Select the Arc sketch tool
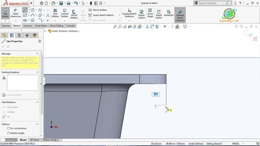 pos(32,15)
